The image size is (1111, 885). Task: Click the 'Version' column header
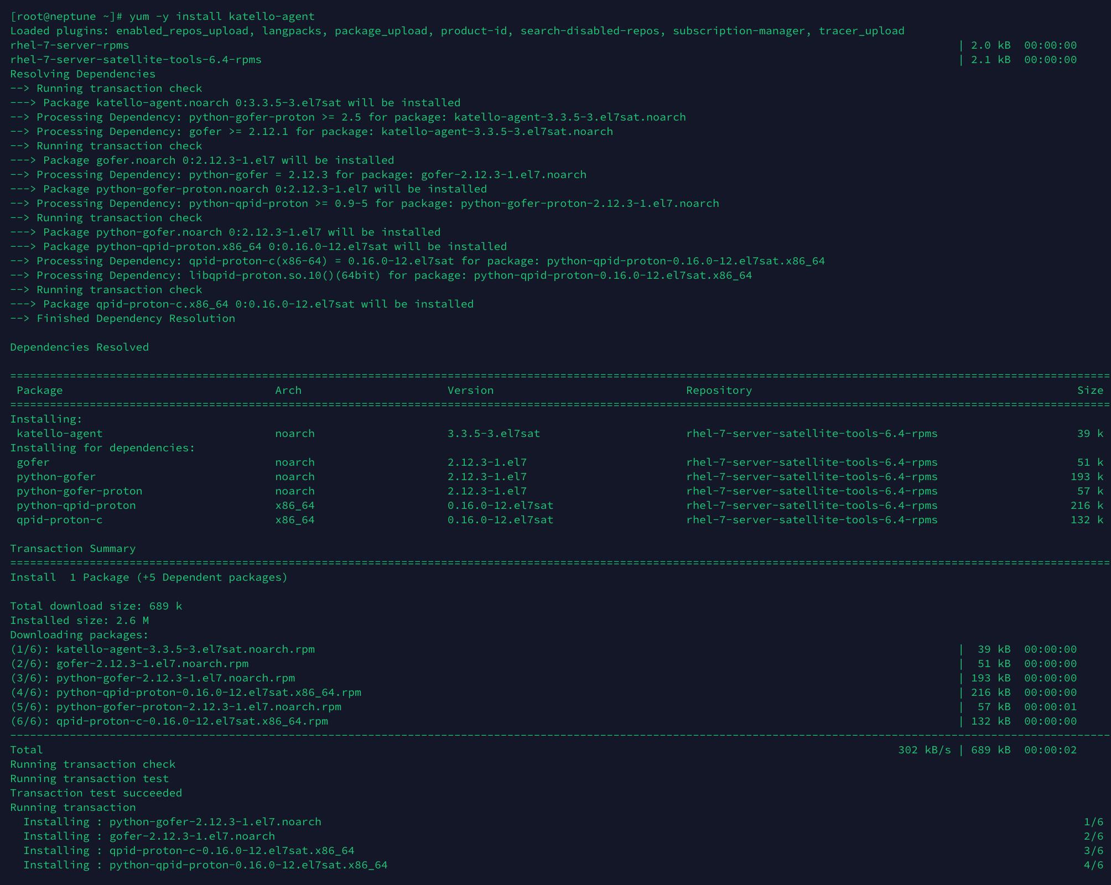(x=470, y=391)
